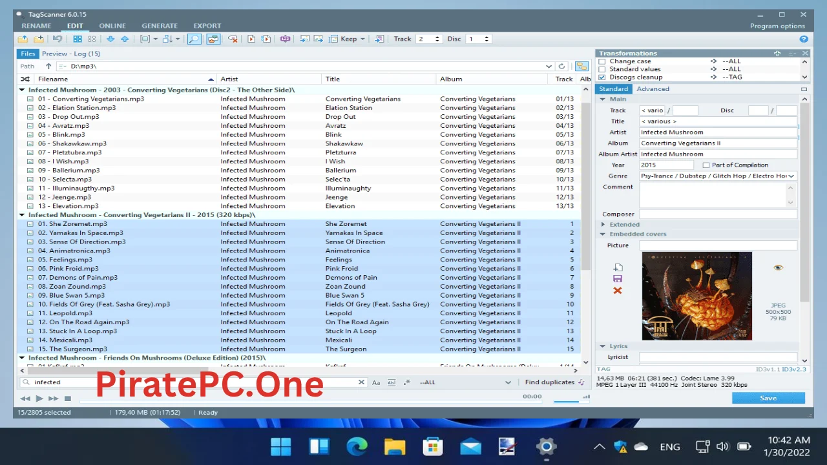Click the add folder icon

(39, 39)
